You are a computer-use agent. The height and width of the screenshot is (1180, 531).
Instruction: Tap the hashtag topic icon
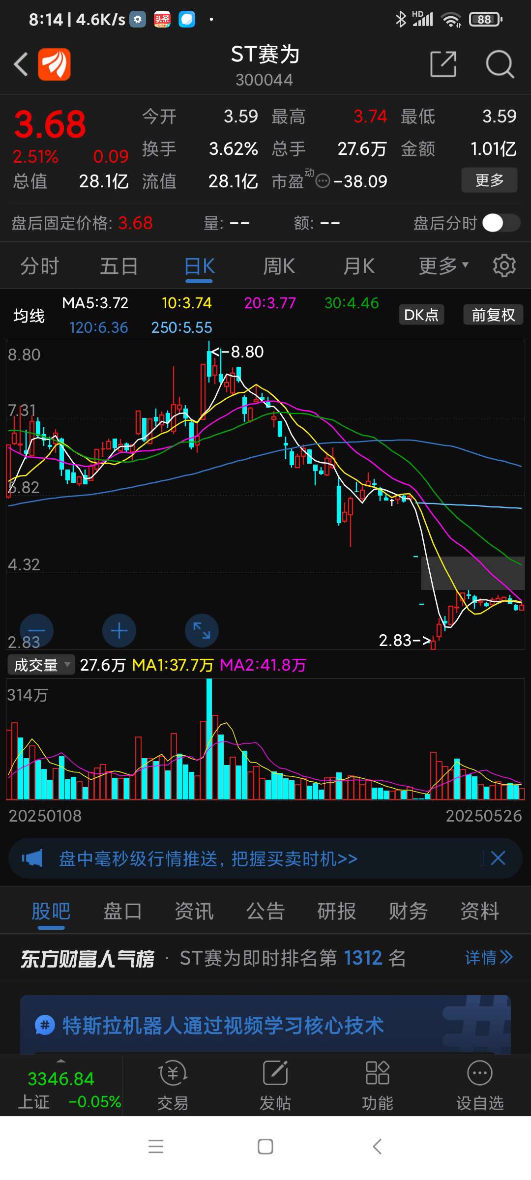pyautogui.click(x=45, y=1026)
